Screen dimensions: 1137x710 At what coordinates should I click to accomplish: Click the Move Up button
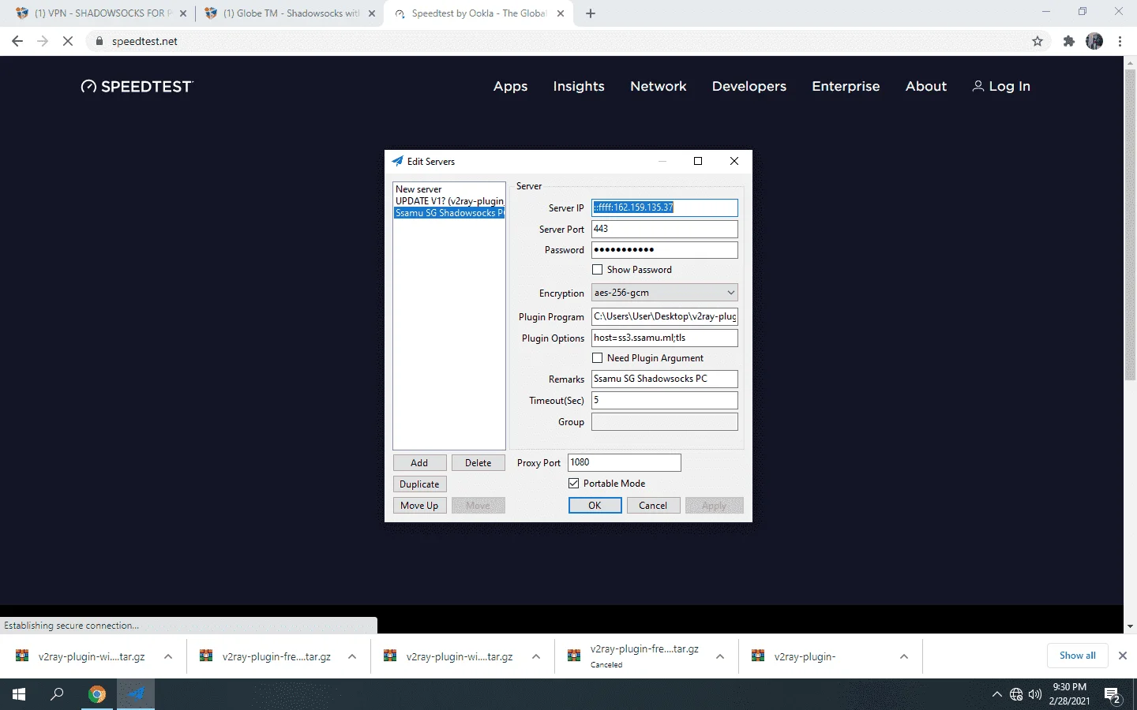pyautogui.click(x=419, y=506)
